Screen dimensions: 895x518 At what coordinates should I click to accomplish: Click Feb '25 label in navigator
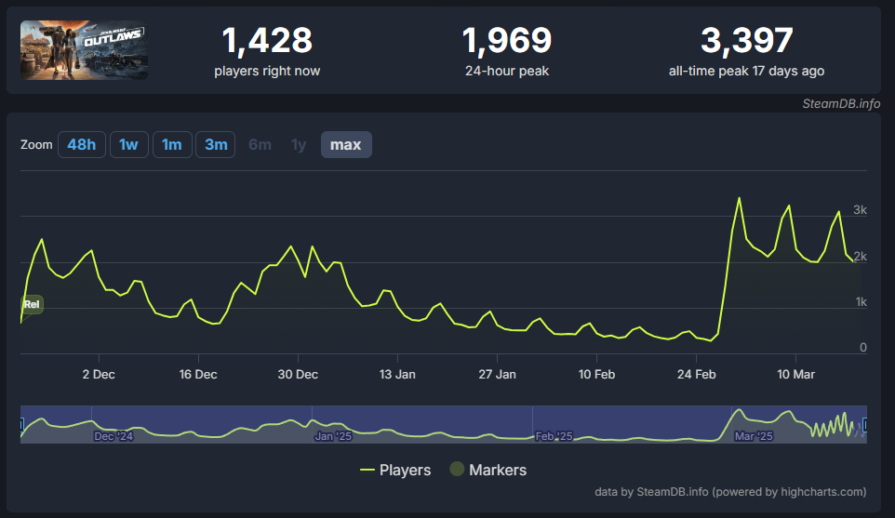tap(554, 436)
